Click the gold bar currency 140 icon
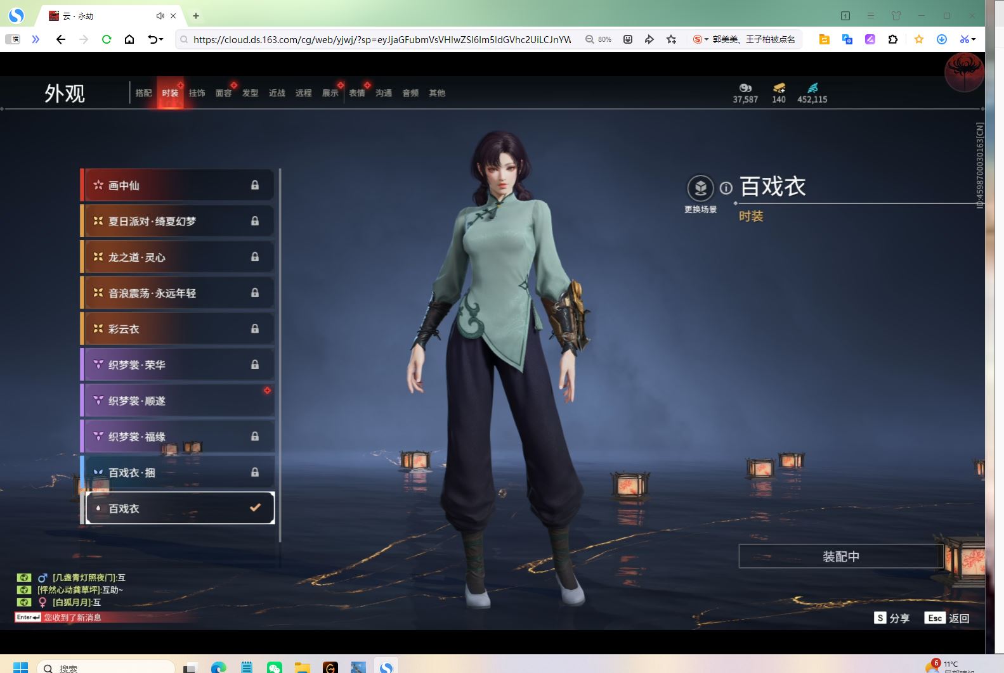Image resolution: width=1004 pixels, height=673 pixels. [x=779, y=88]
